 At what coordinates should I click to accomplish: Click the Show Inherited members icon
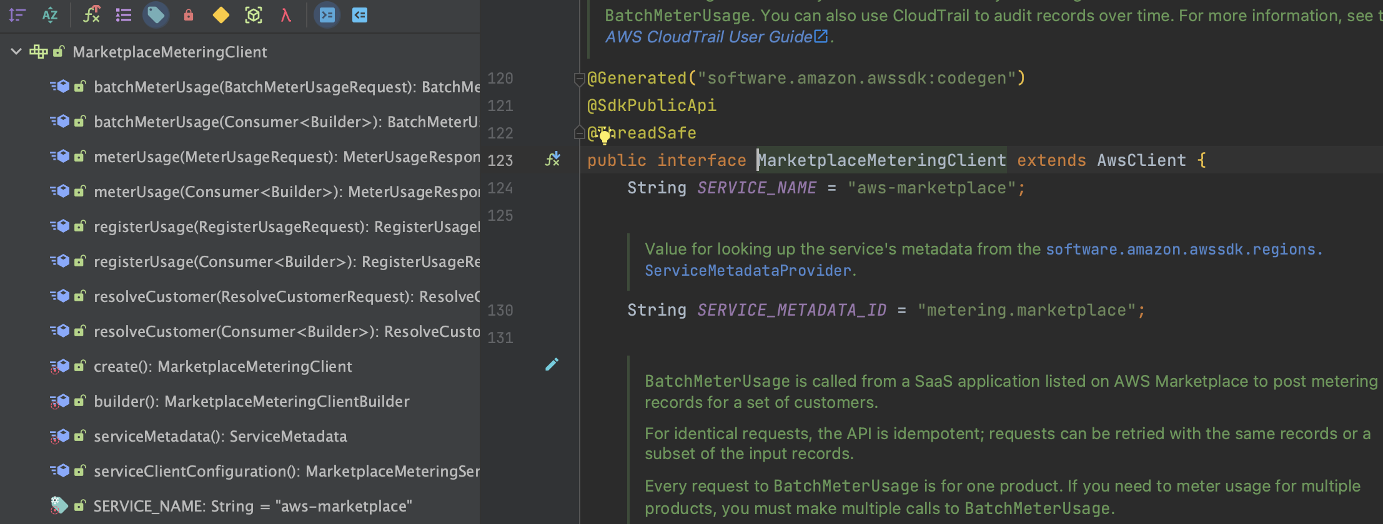point(92,15)
